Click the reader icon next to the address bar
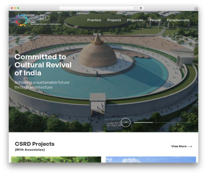This screenshot has width=207, height=175. coord(141,8)
